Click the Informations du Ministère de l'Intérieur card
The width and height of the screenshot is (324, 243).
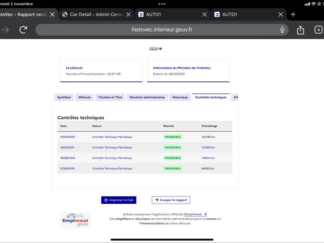188,71
